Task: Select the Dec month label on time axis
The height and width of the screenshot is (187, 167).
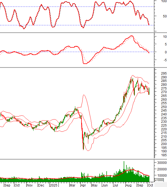Action: coord(41,185)
